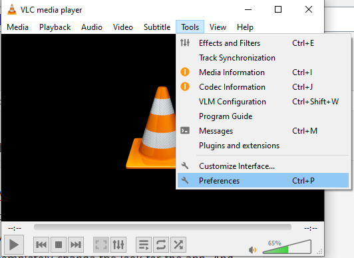Choose Customize Interface...
354x258 pixels.
[264, 166]
